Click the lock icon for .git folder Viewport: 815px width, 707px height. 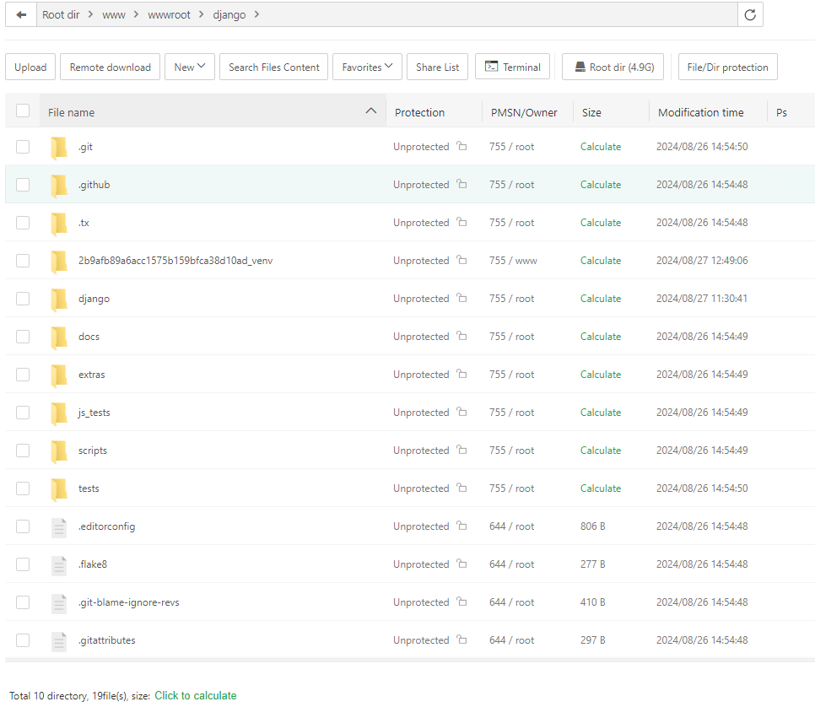(461, 146)
